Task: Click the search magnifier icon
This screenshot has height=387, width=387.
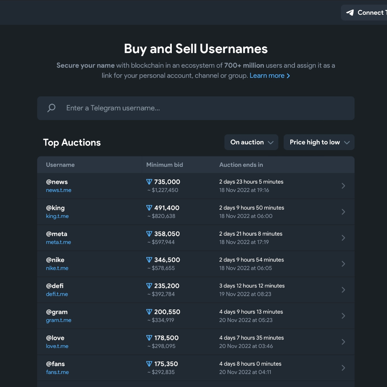Action: click(51, 108)
